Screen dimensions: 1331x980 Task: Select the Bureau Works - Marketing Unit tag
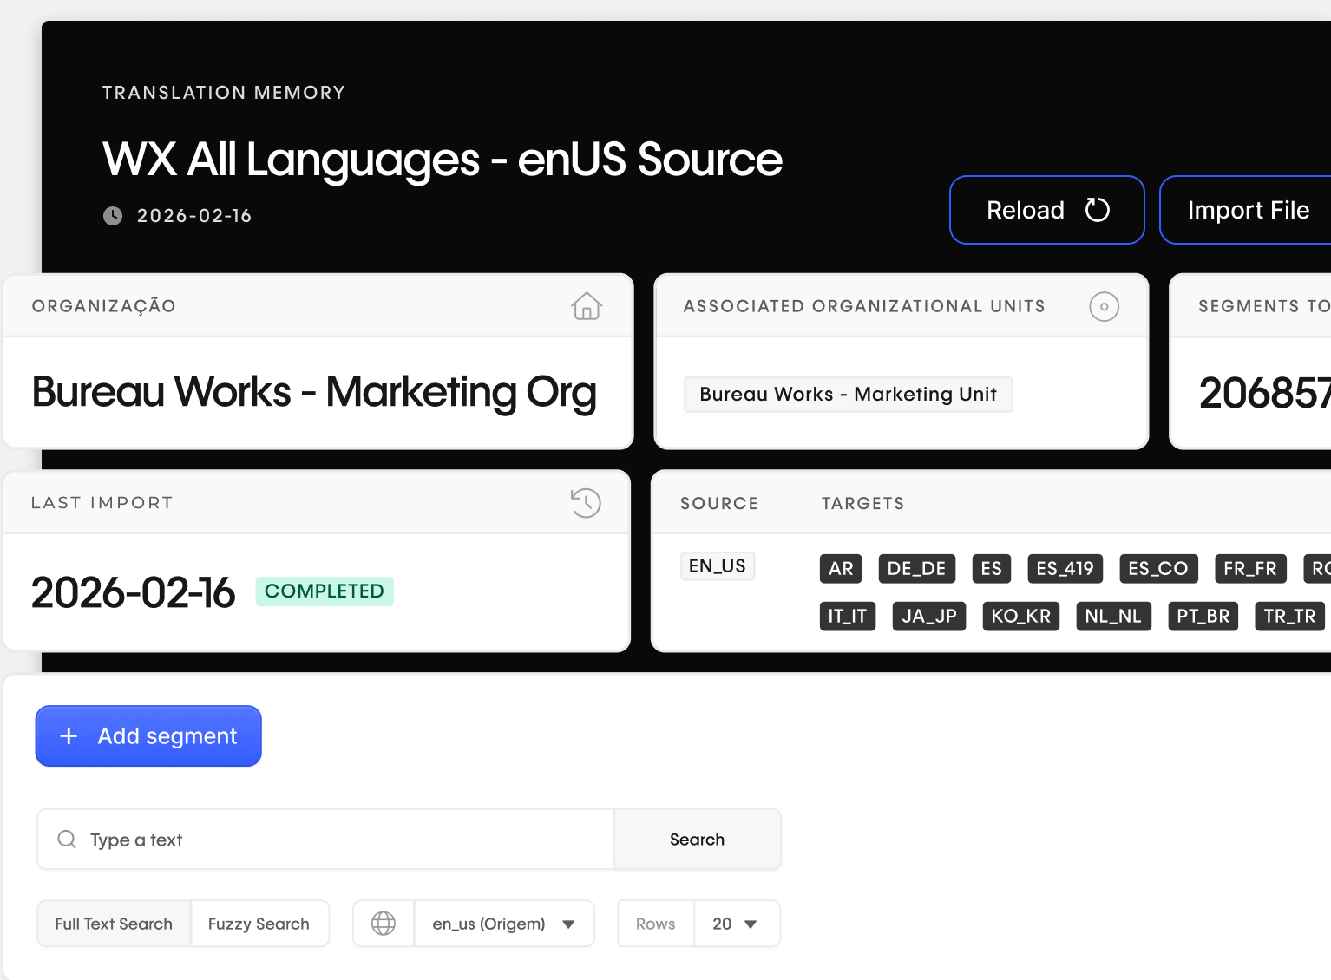point(848,395)
